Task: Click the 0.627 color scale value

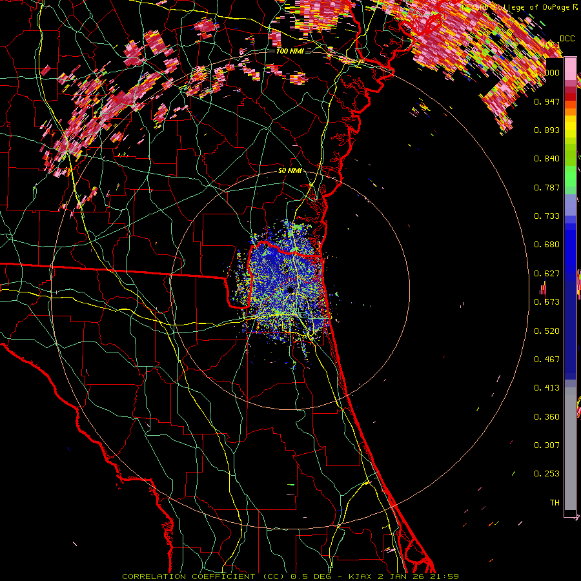Action: (547, 274)
